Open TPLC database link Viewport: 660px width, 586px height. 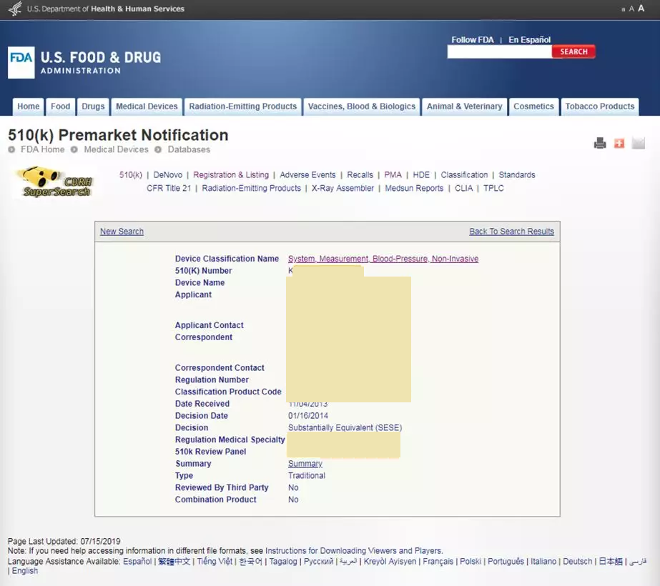493,189
